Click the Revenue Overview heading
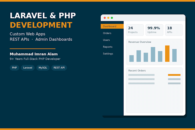 (x=140, y=42)
